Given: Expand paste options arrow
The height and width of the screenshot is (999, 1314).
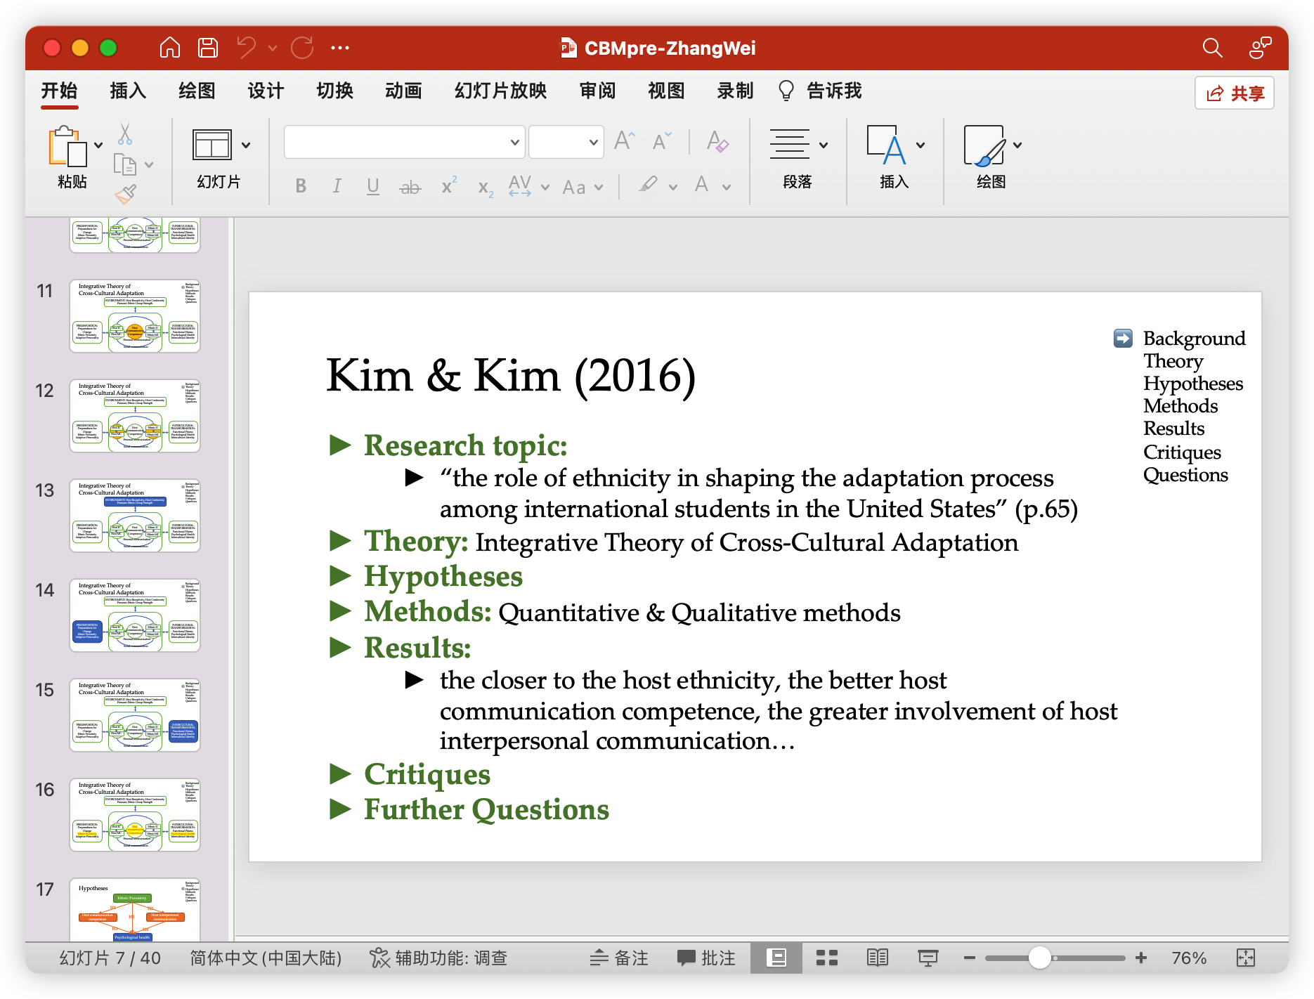Looking at the screenshot, I should tap(98, 145).
